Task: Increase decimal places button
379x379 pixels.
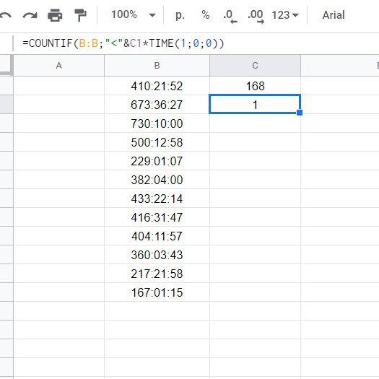Action: click(256, 16)
